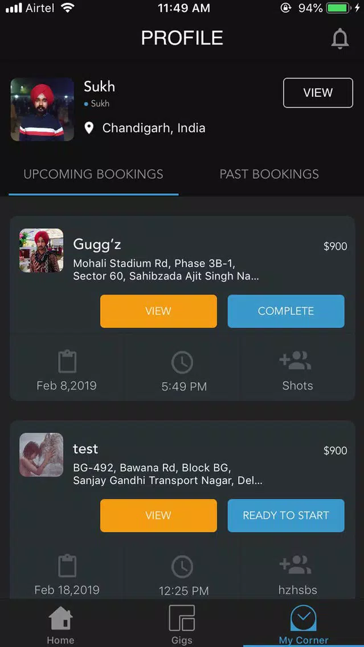
Task: Tap the Gugg'z booking thumbnail
Action: pyautogui.click(x=41, y=251)
